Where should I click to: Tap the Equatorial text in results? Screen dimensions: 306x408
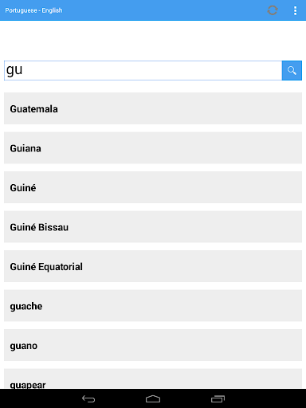[61, 267]
